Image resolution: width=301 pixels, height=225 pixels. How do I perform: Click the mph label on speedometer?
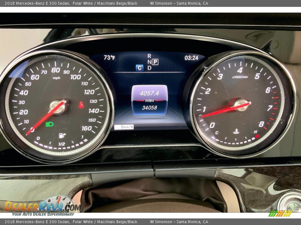point(56,78)
